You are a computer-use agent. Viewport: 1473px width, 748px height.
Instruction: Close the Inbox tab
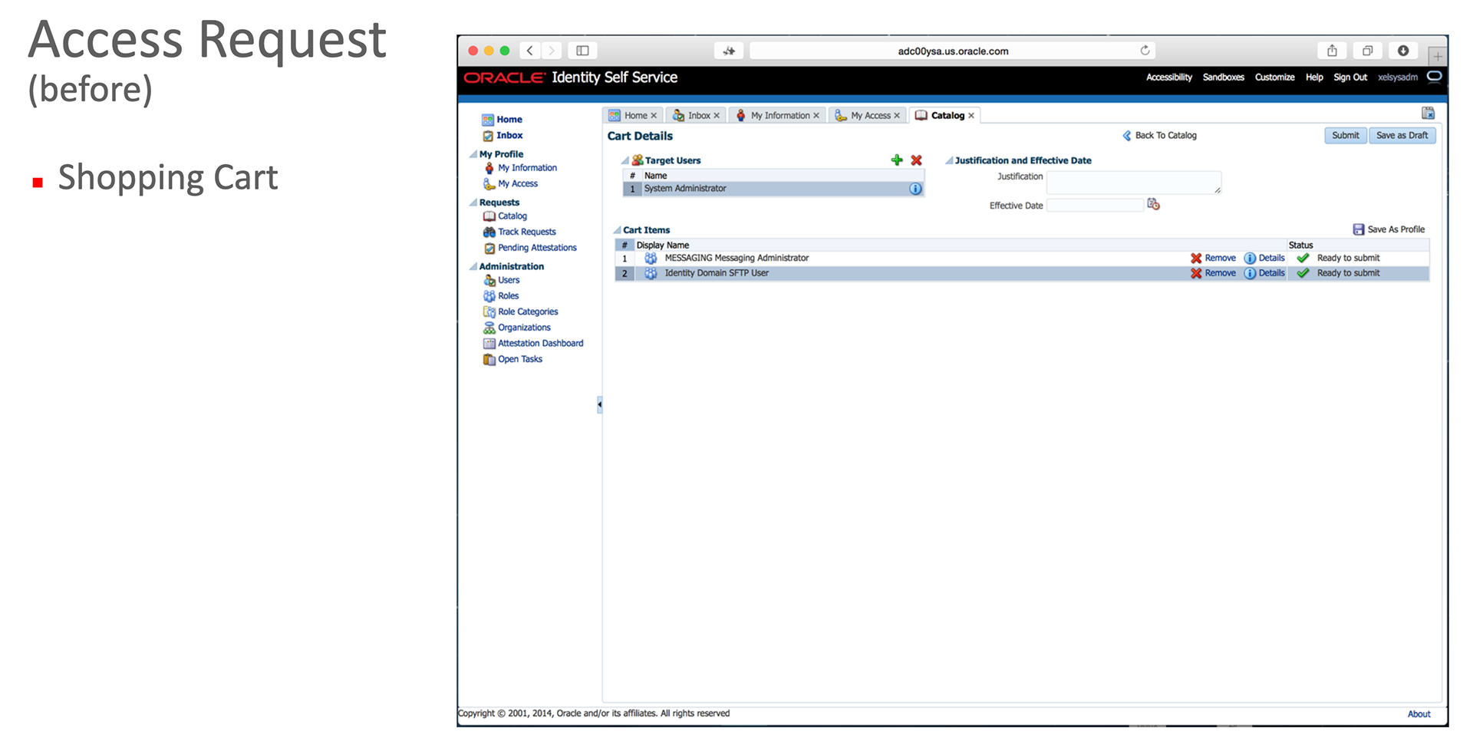[717, 116]
